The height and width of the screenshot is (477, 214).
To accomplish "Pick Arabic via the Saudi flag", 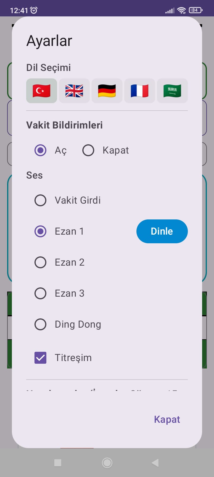I will [x=172, y=91].
